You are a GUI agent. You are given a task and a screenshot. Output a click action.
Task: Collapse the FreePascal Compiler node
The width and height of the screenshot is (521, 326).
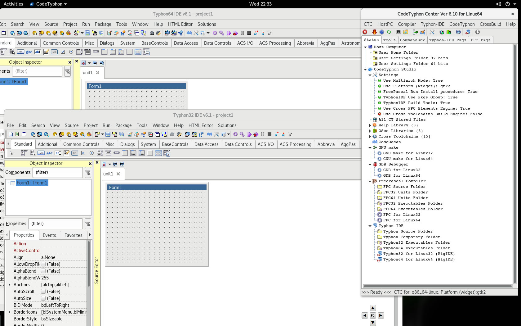point(370,181)
